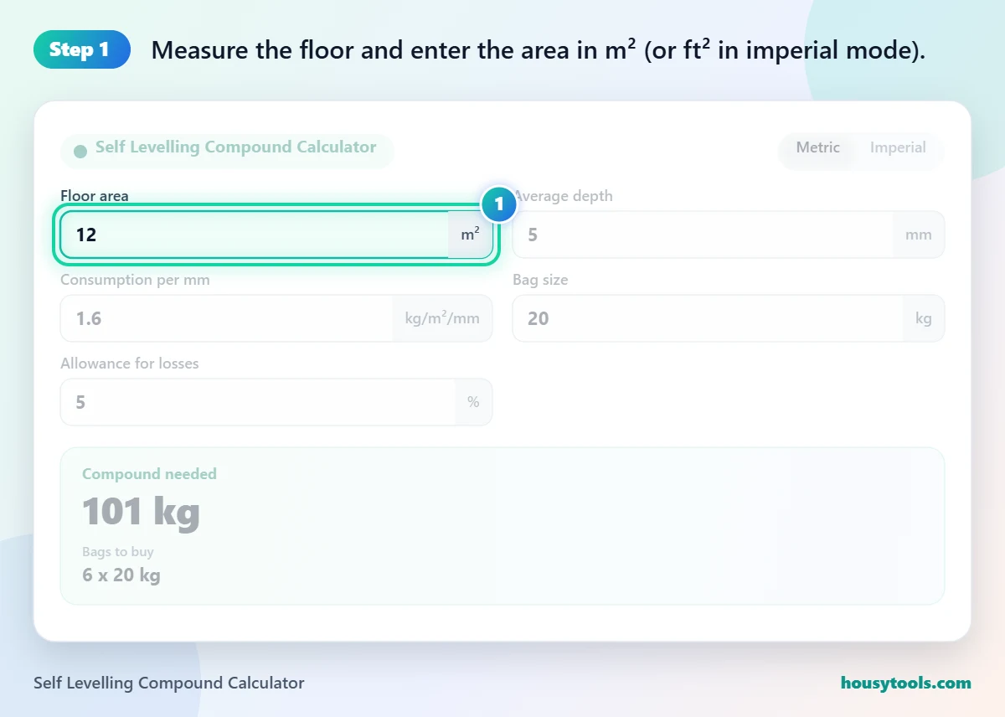The image size is (1005, 717).
Task: Click the Consumption per mm label
Action: (x=135, y=280)
